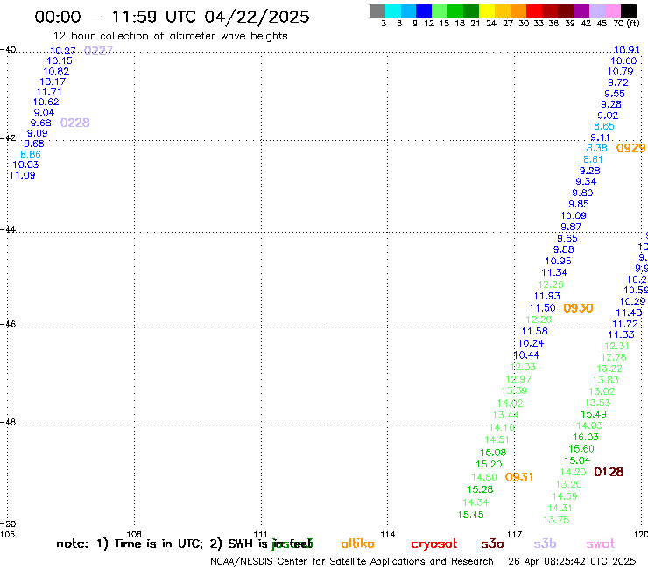
Task: Click the time stamp 0227
Action: tap(98, 51)
